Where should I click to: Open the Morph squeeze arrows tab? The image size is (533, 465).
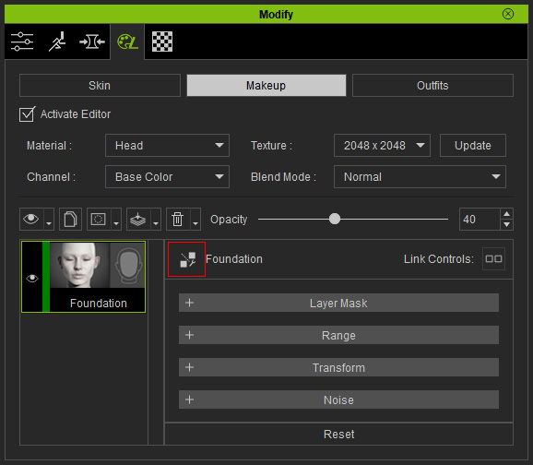[x=92, y=42]
